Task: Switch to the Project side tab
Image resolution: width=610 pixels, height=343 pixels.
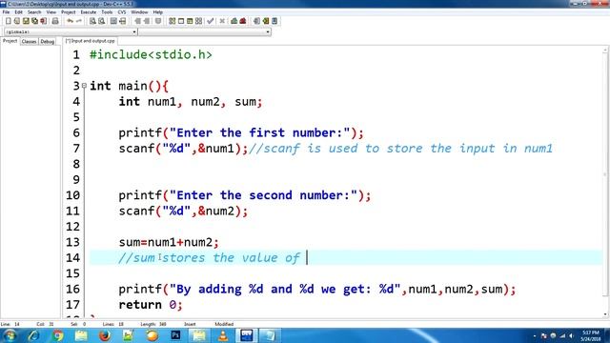Action: click(x=10, y=41)
